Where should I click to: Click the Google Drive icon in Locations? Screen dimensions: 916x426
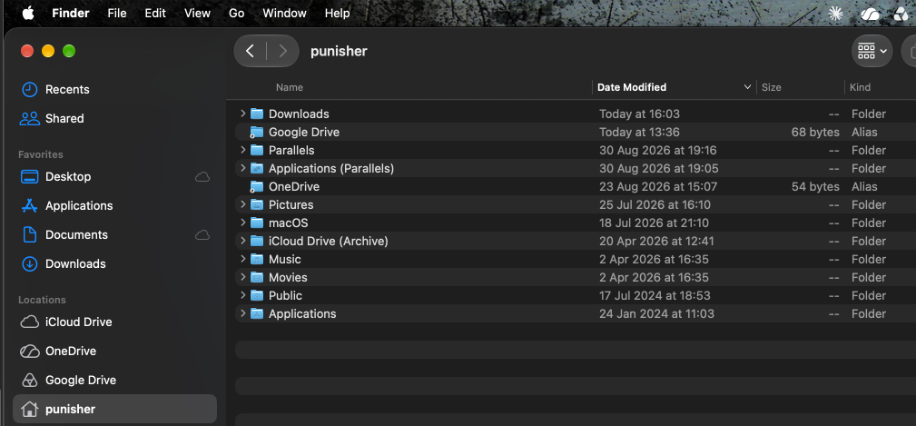click(29, 381)
